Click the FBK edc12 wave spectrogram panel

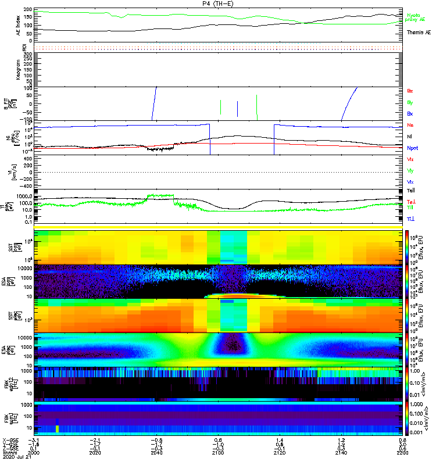click(x=219, y=384)
